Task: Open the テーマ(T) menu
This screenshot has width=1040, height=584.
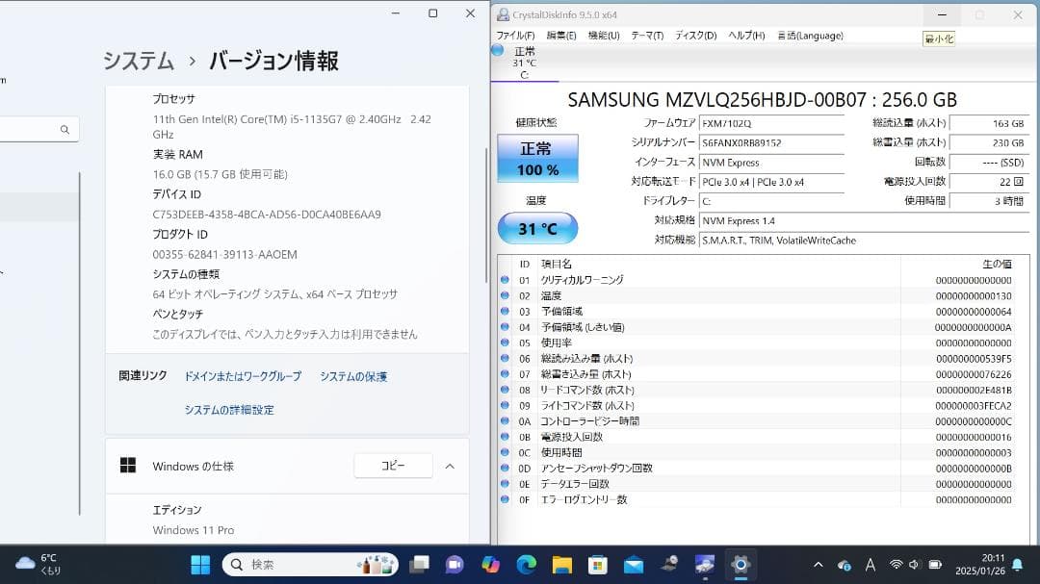Action: 646,36
